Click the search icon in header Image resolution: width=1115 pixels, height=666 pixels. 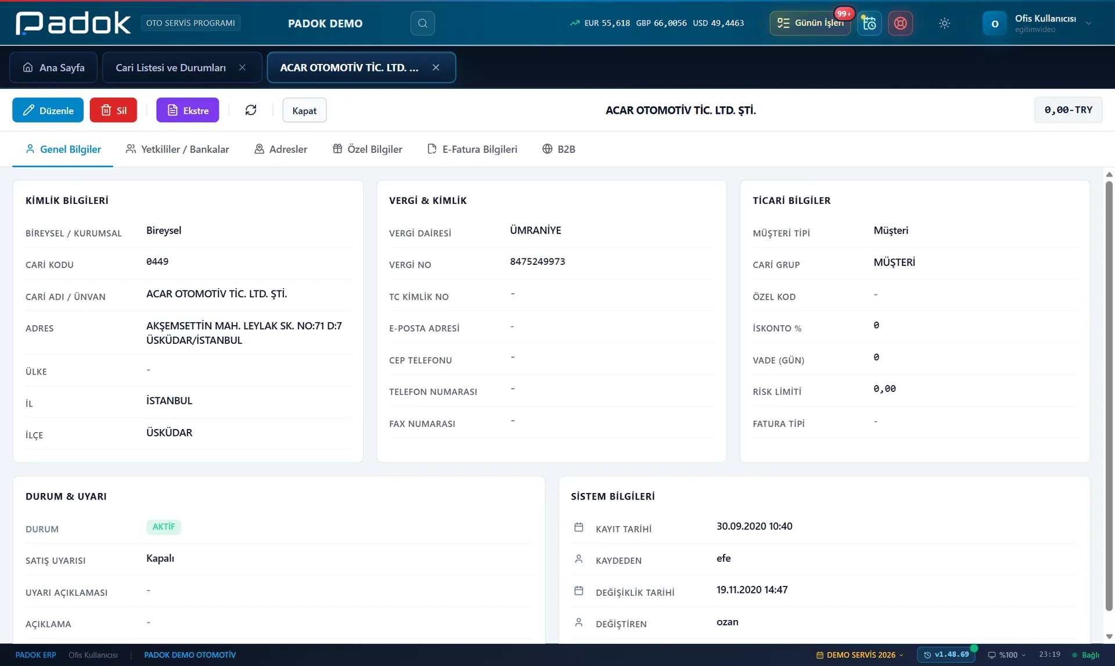422,23
